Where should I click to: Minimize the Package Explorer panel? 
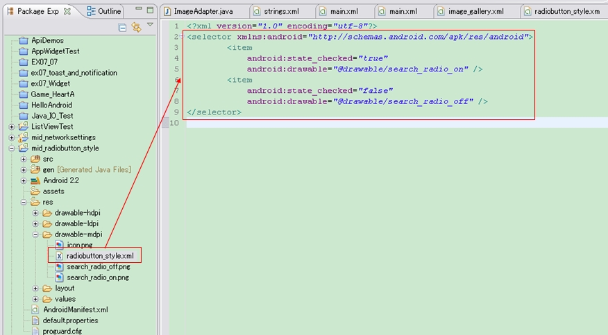click(137, 10)
